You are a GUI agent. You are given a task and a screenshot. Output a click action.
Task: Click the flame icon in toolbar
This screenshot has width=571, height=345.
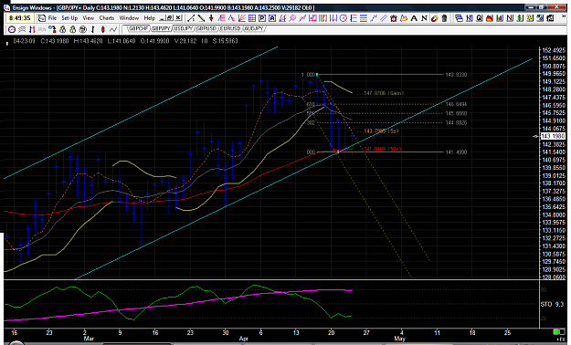pyautogui.click(x=490, y=18)
